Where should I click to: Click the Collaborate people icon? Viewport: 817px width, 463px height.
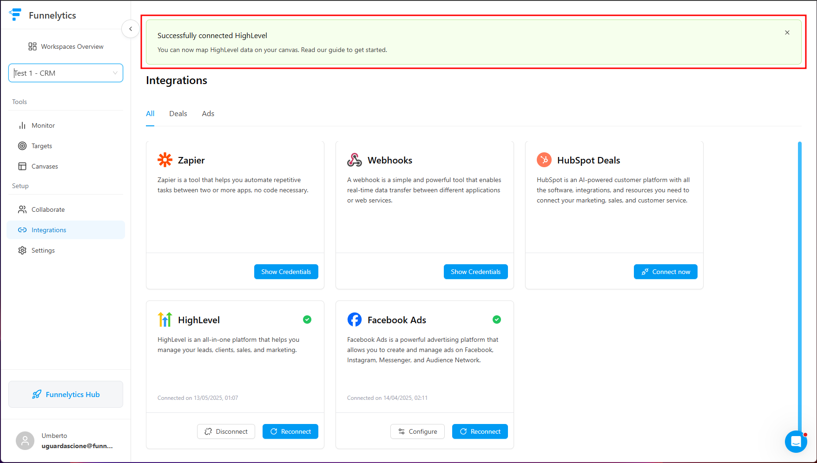[x=22, y=209]
